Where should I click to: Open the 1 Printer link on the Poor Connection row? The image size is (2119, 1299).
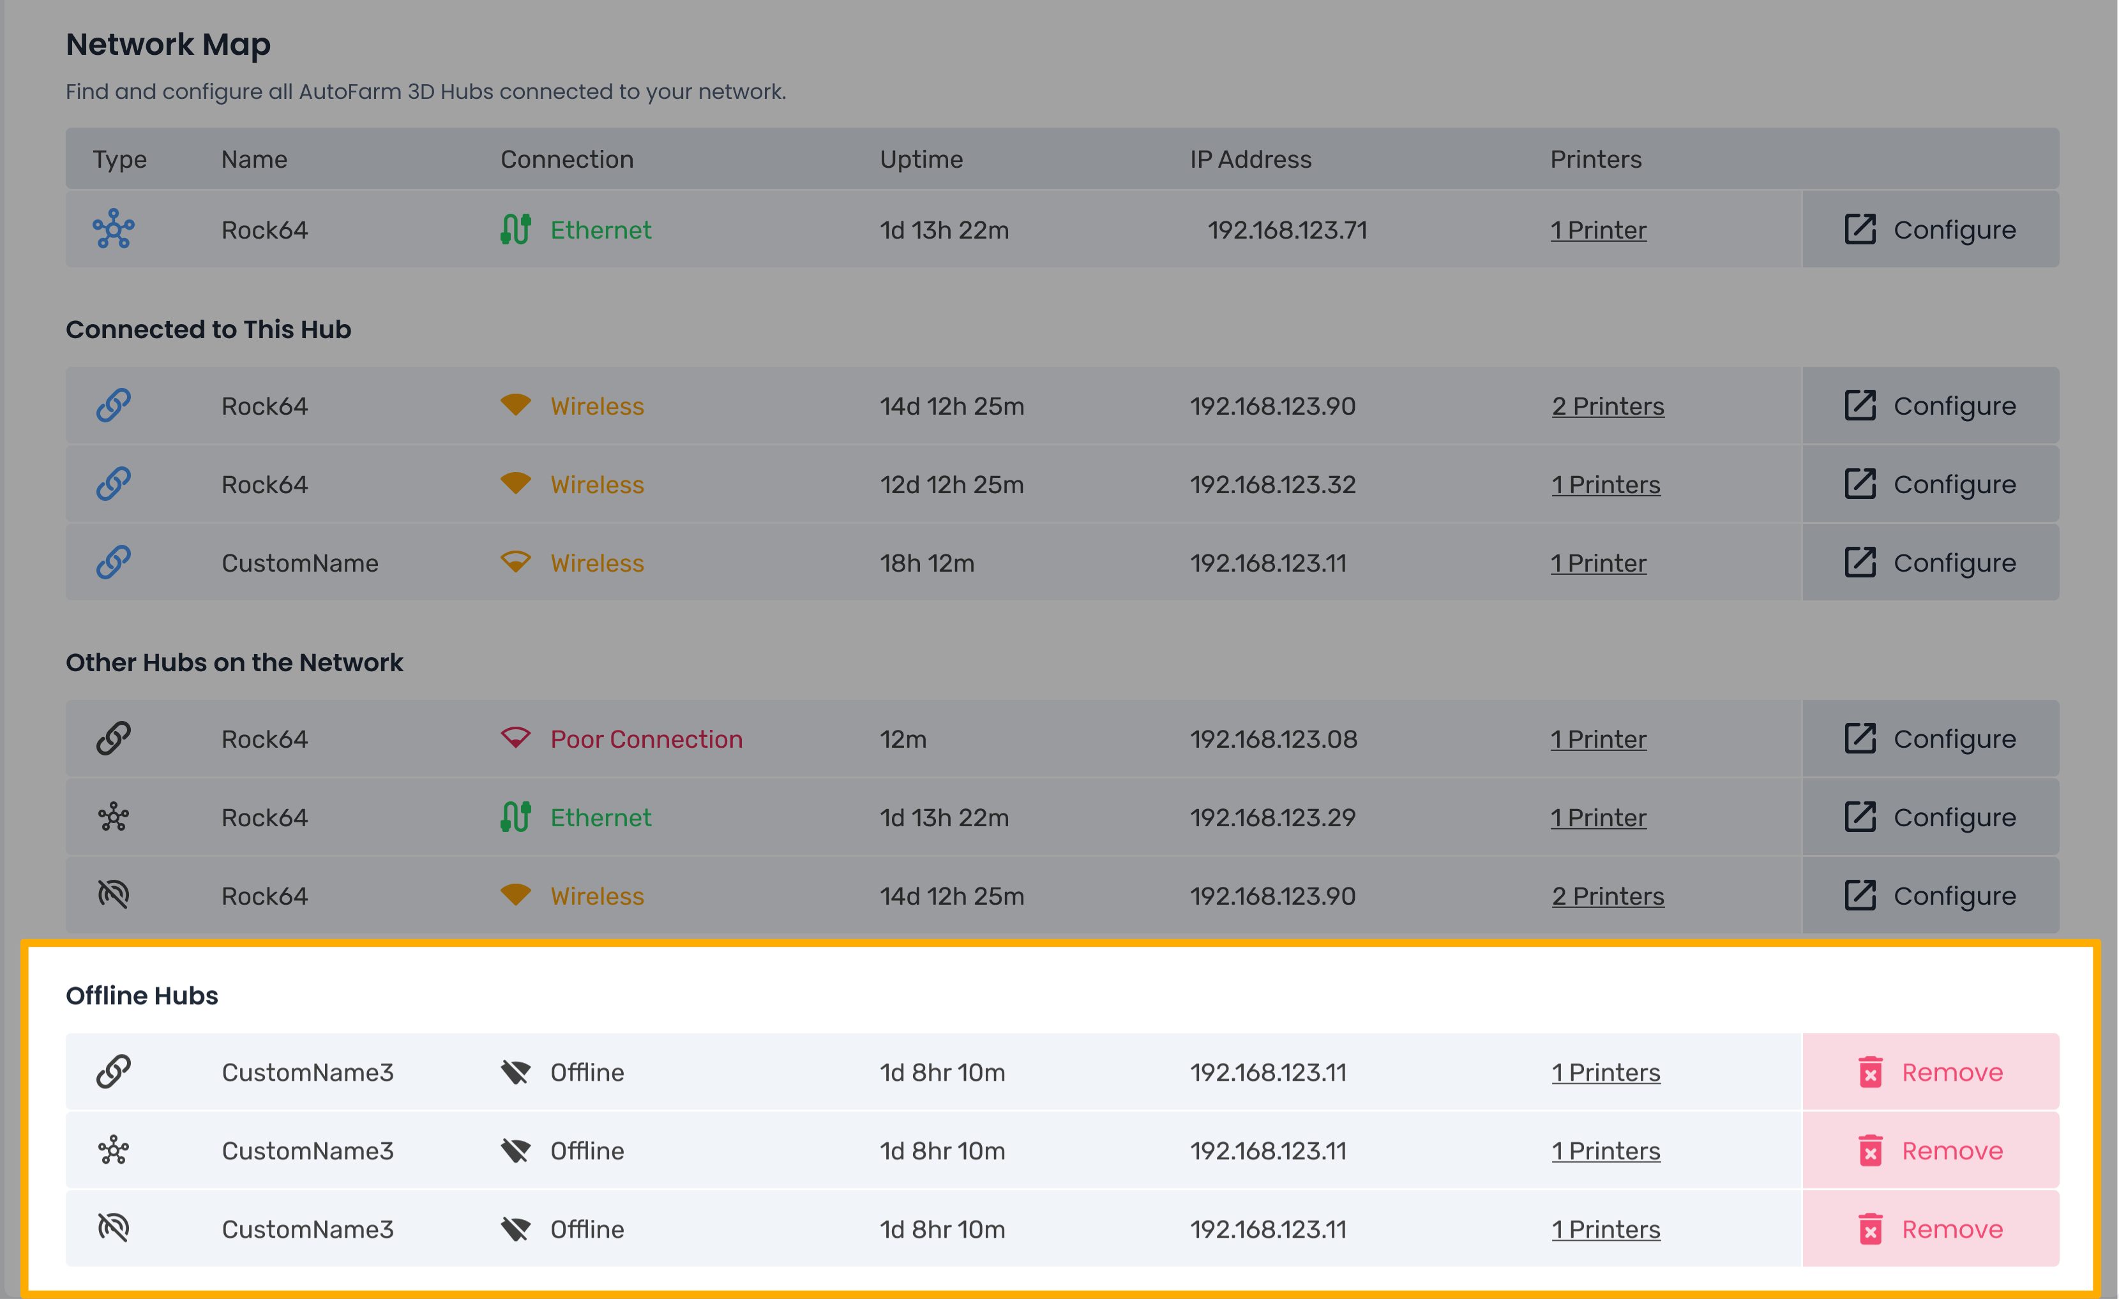(x=1598, y=738)
